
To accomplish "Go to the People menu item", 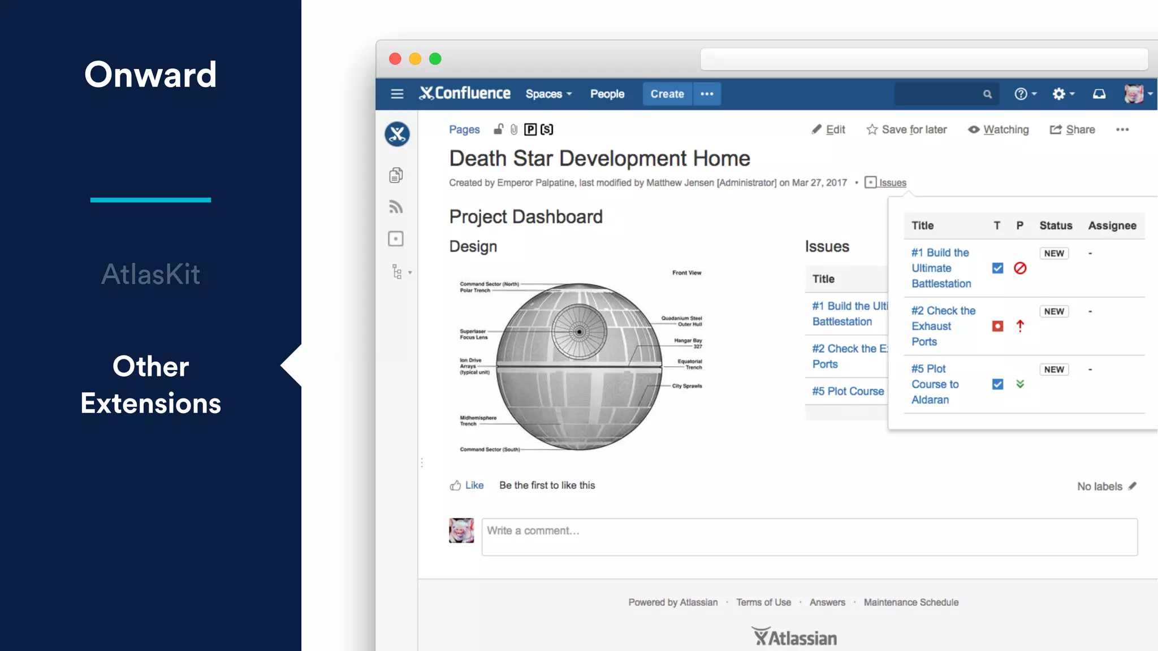I will coord(607,94).
